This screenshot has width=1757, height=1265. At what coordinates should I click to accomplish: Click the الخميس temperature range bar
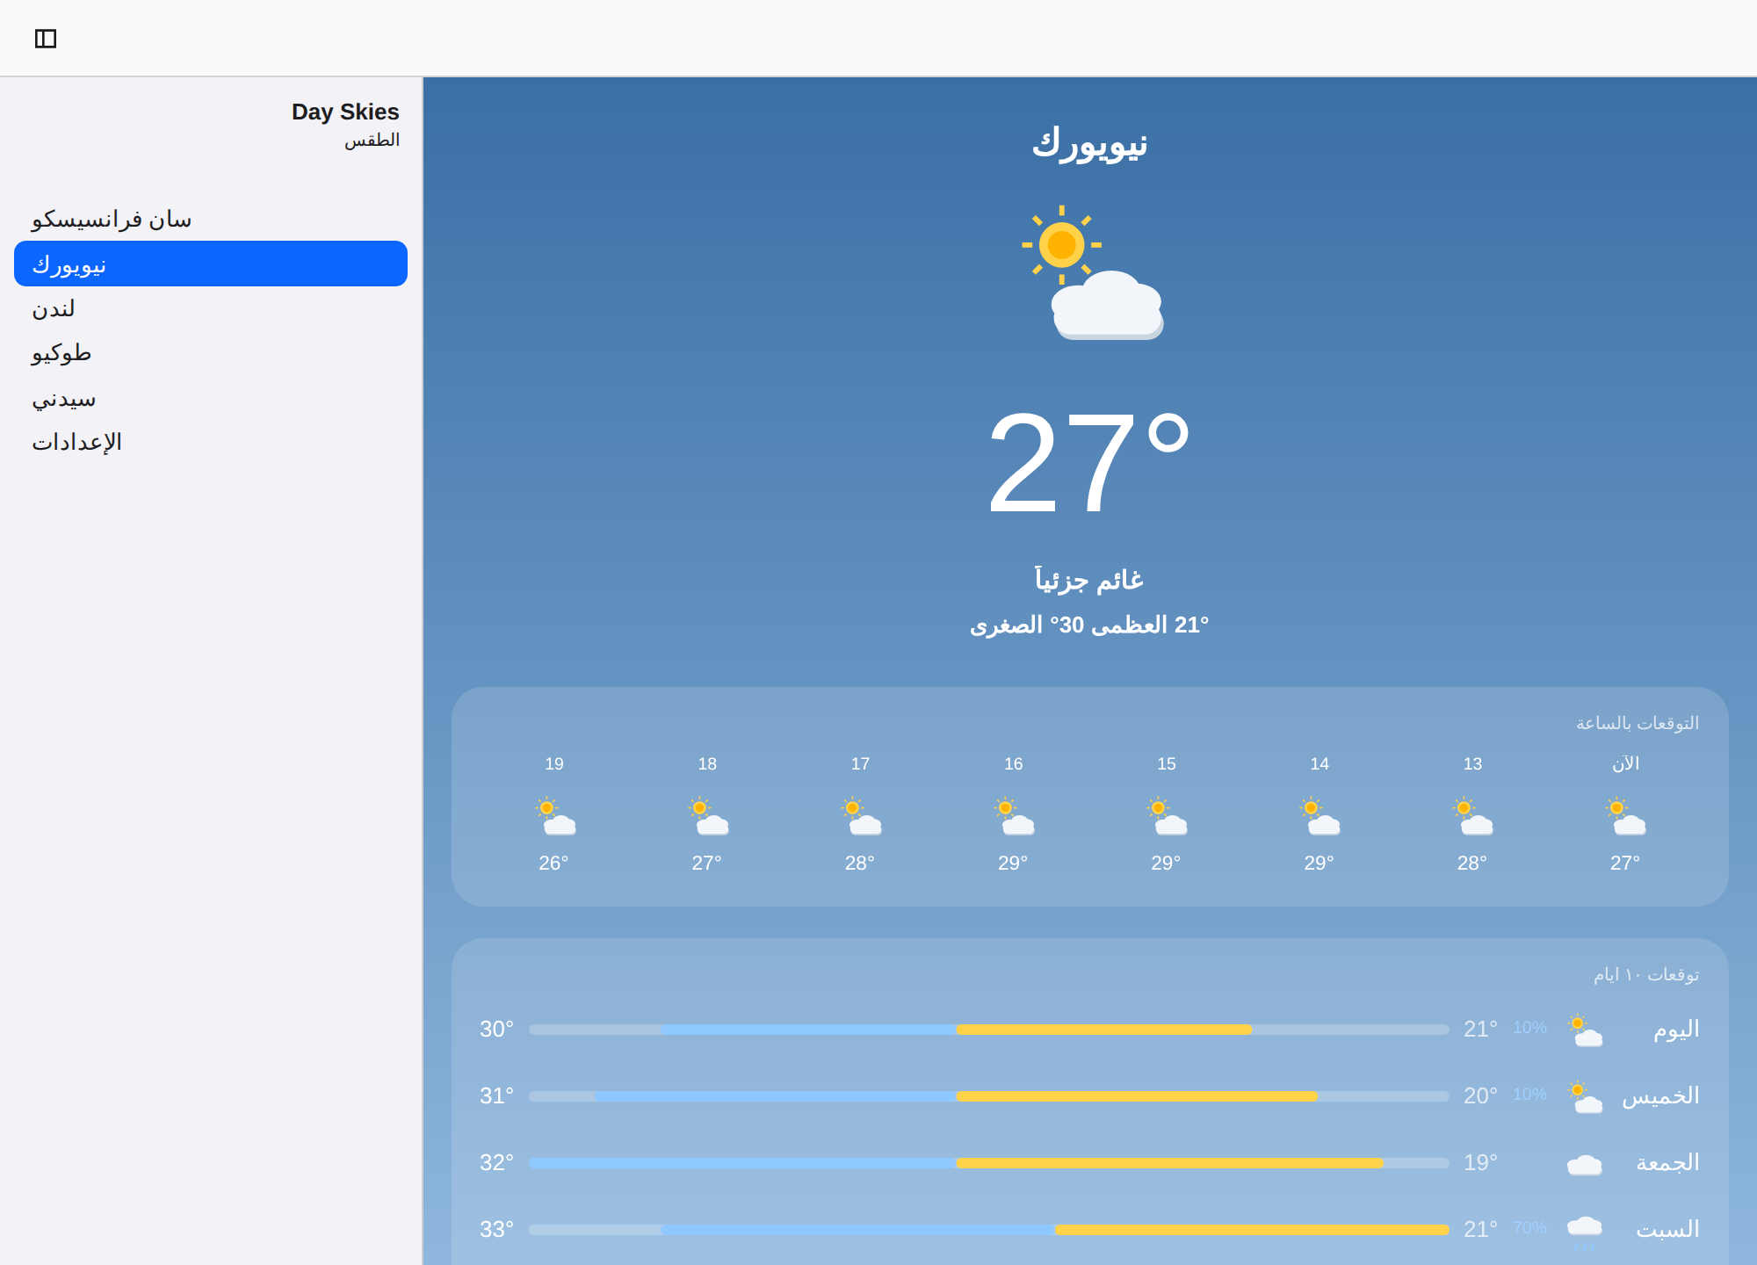(x=989, y=1096)
